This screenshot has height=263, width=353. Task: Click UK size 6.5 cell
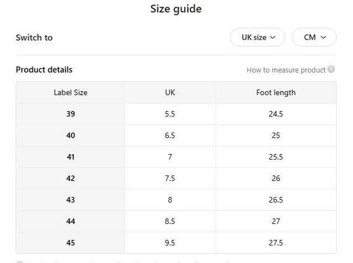170,135
